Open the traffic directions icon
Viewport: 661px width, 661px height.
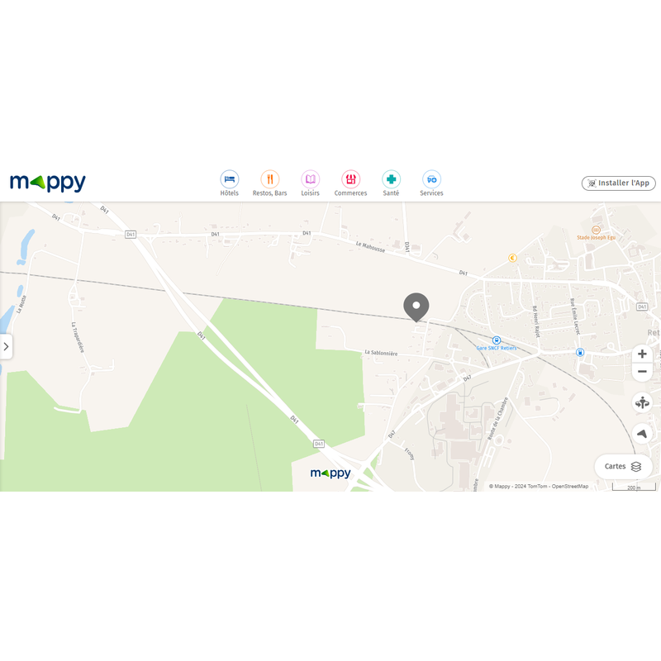coord(642,402)
